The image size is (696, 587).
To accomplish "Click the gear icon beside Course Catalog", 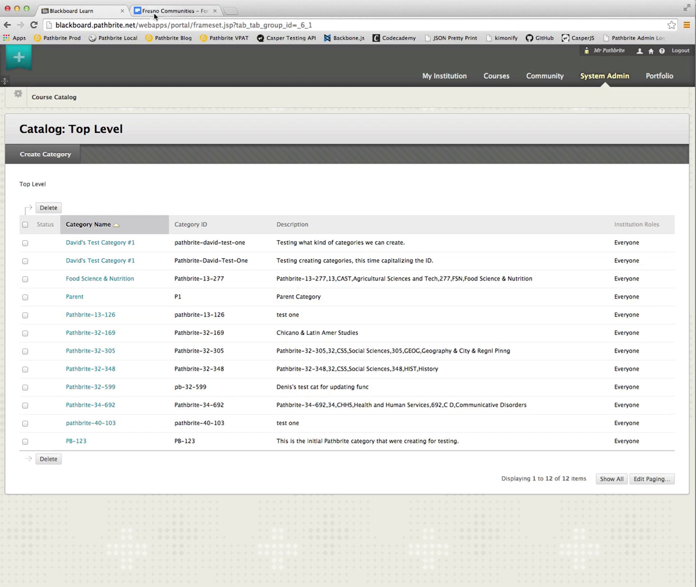I will tap(18, 94).
